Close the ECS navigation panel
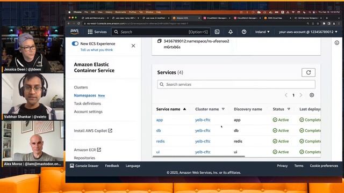The height and width of the screenshot is (193, 344). pos(133,46)
